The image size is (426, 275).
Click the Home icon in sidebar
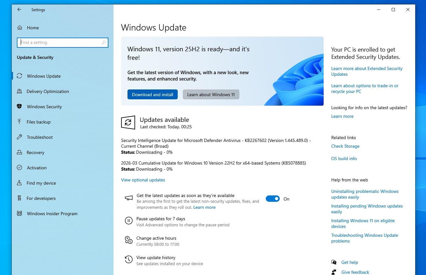(20, 28)
